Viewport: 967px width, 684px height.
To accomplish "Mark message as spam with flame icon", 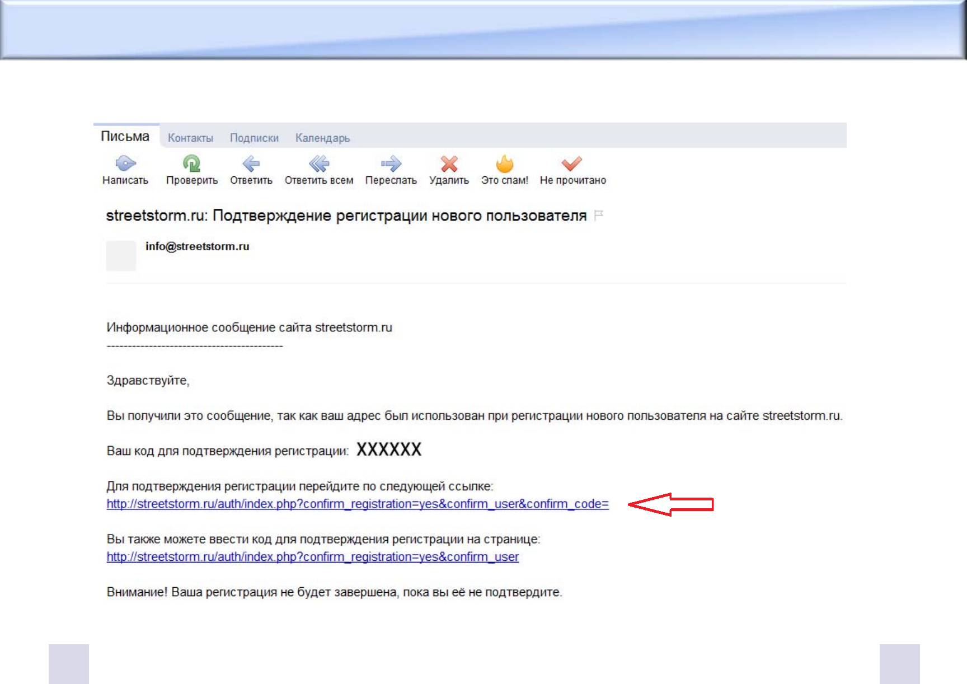I will pos(504,164).
